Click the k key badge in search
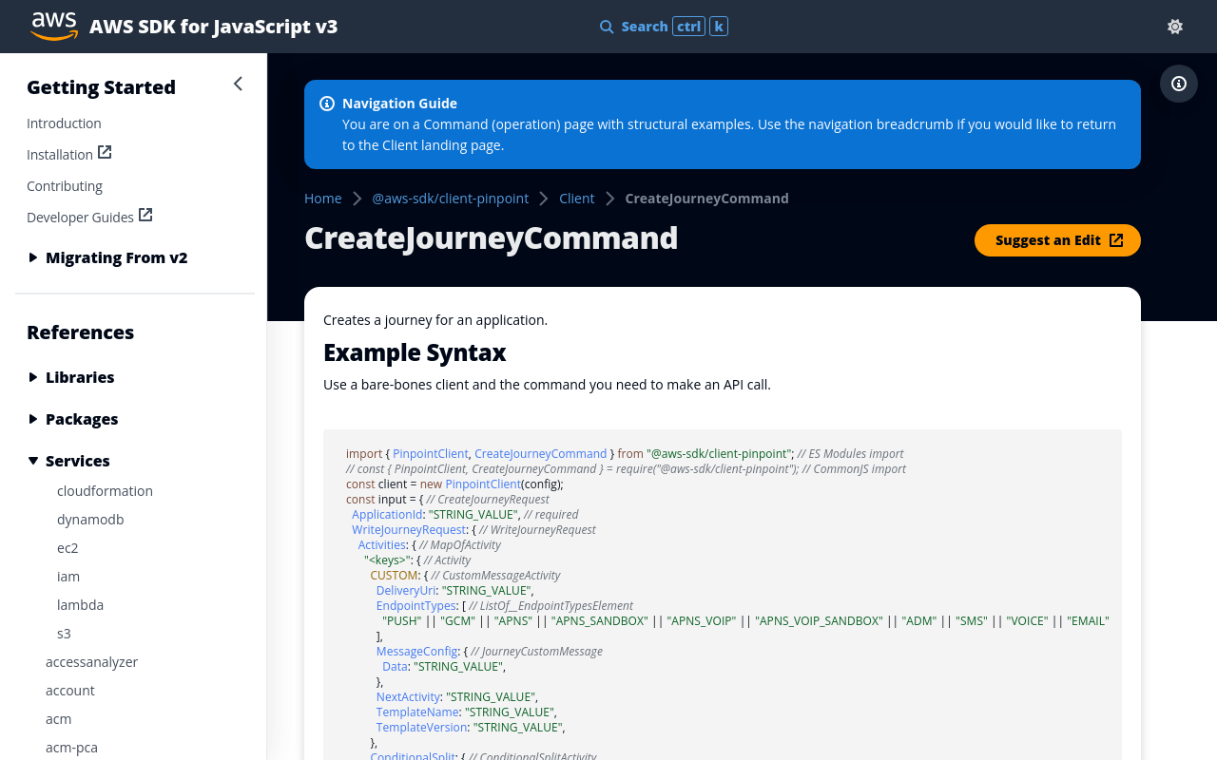Viewport: 1217px width, 760px height. pyautogui.click(x=720, y=27)
